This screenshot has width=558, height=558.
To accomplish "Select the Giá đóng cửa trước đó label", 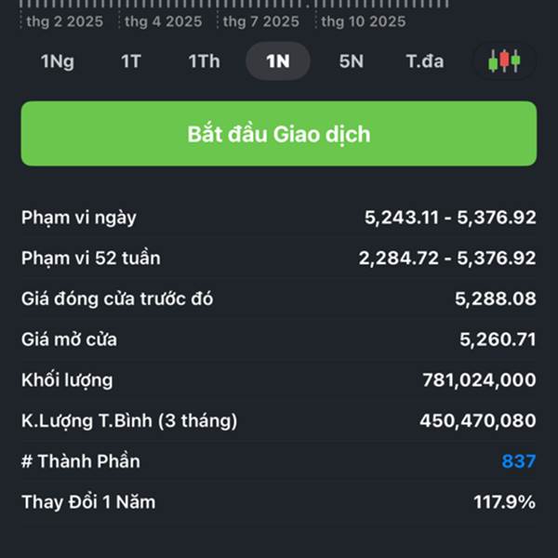I will [x=117, y=299].
